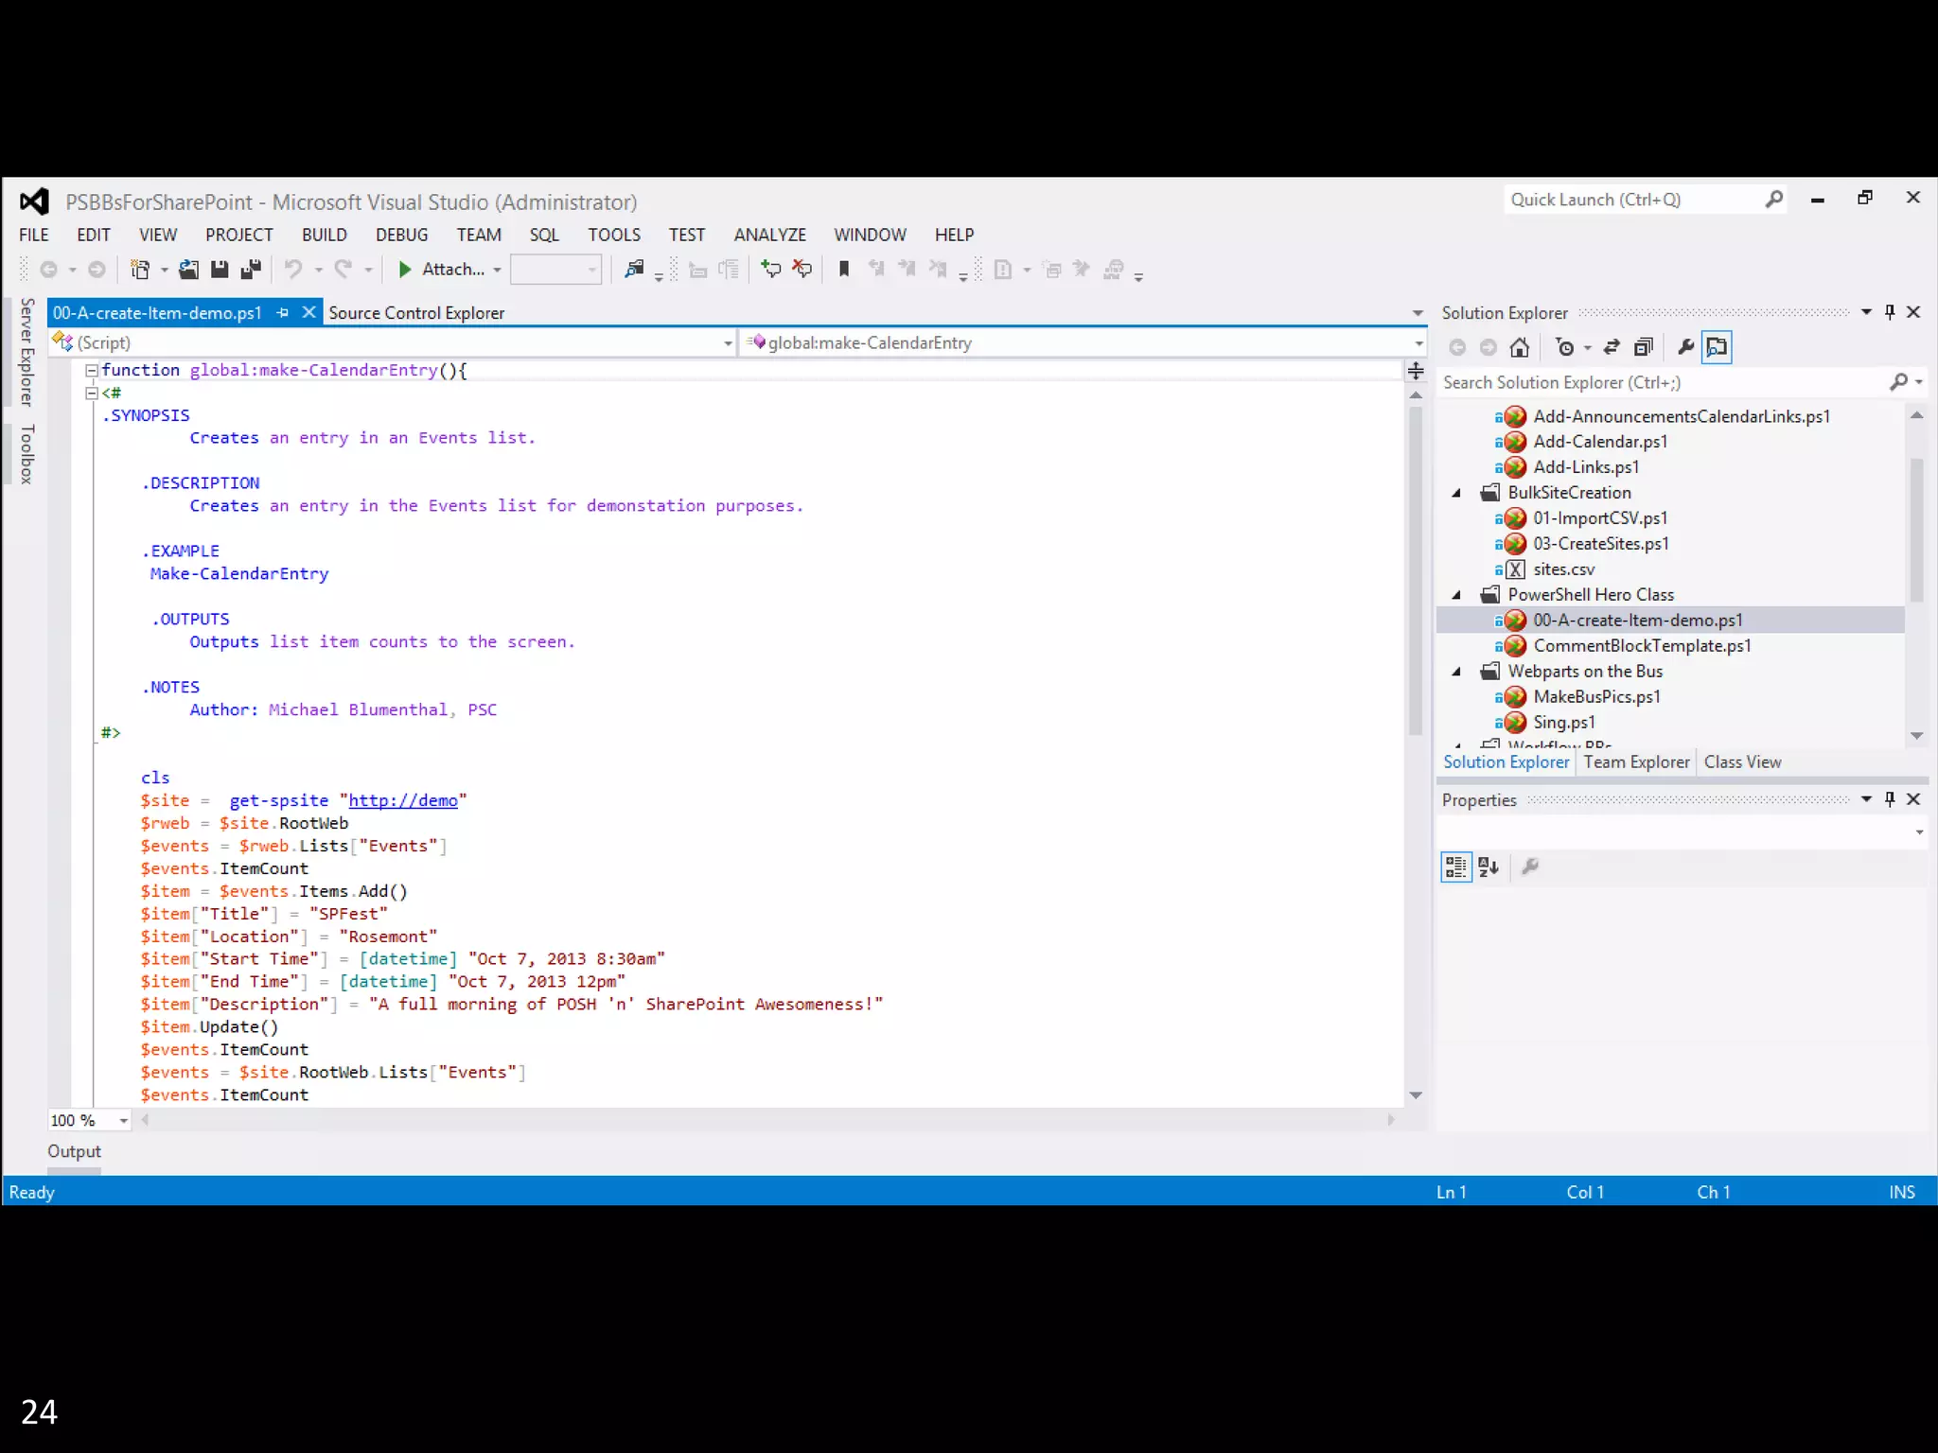The width and height of the screenshot is (1938, 1453).
Task: Switch to Source Control Explorer tab
Action: coord(416,313)
